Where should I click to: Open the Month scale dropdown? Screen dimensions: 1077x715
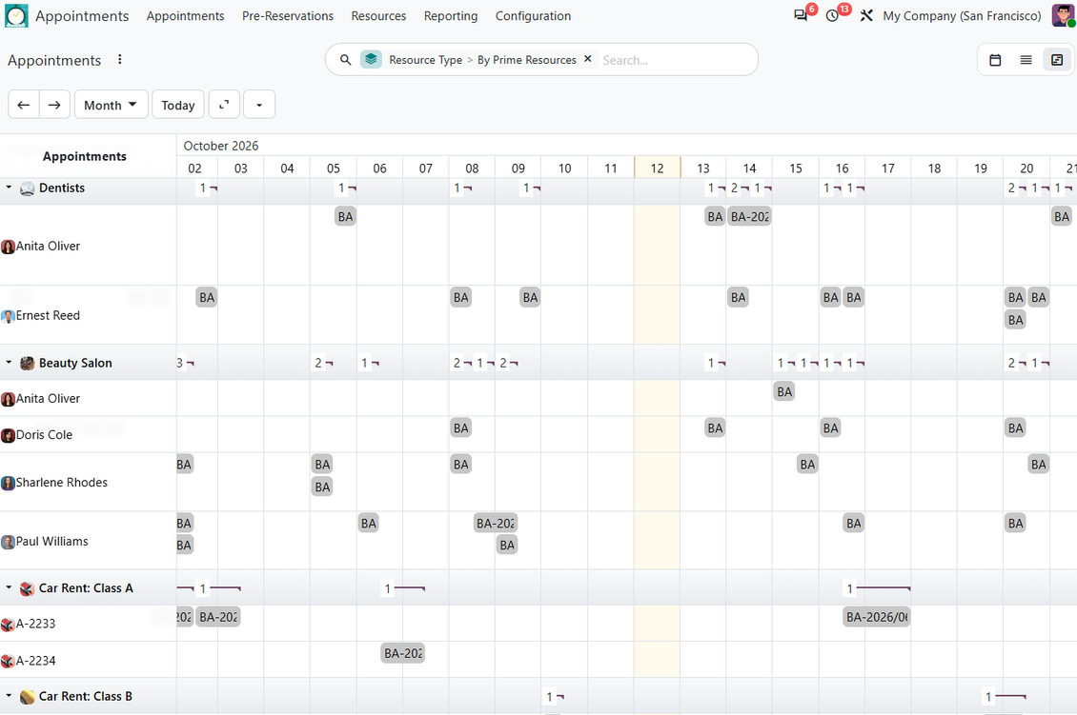111,105
